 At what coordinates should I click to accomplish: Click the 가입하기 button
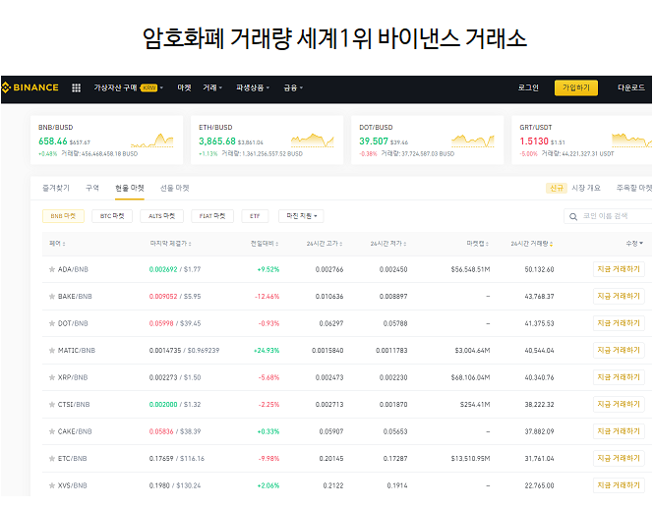click(576, 87)
